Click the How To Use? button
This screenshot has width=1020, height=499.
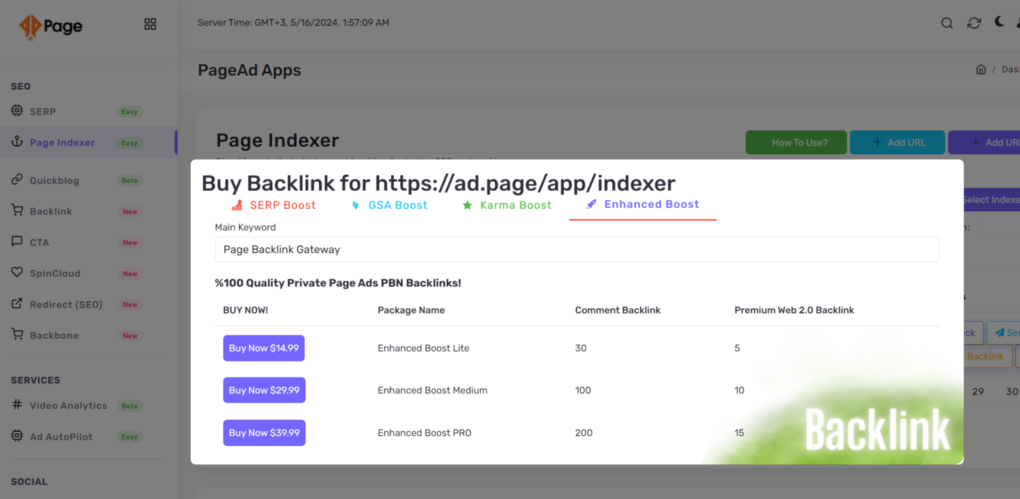[796, 142]
